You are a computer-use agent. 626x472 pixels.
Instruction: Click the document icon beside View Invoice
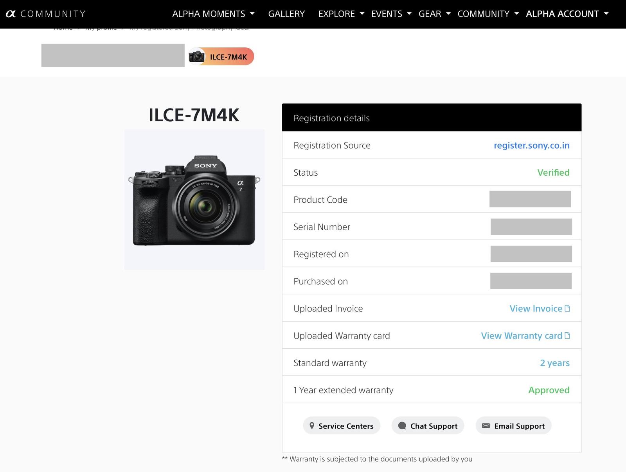567,308
